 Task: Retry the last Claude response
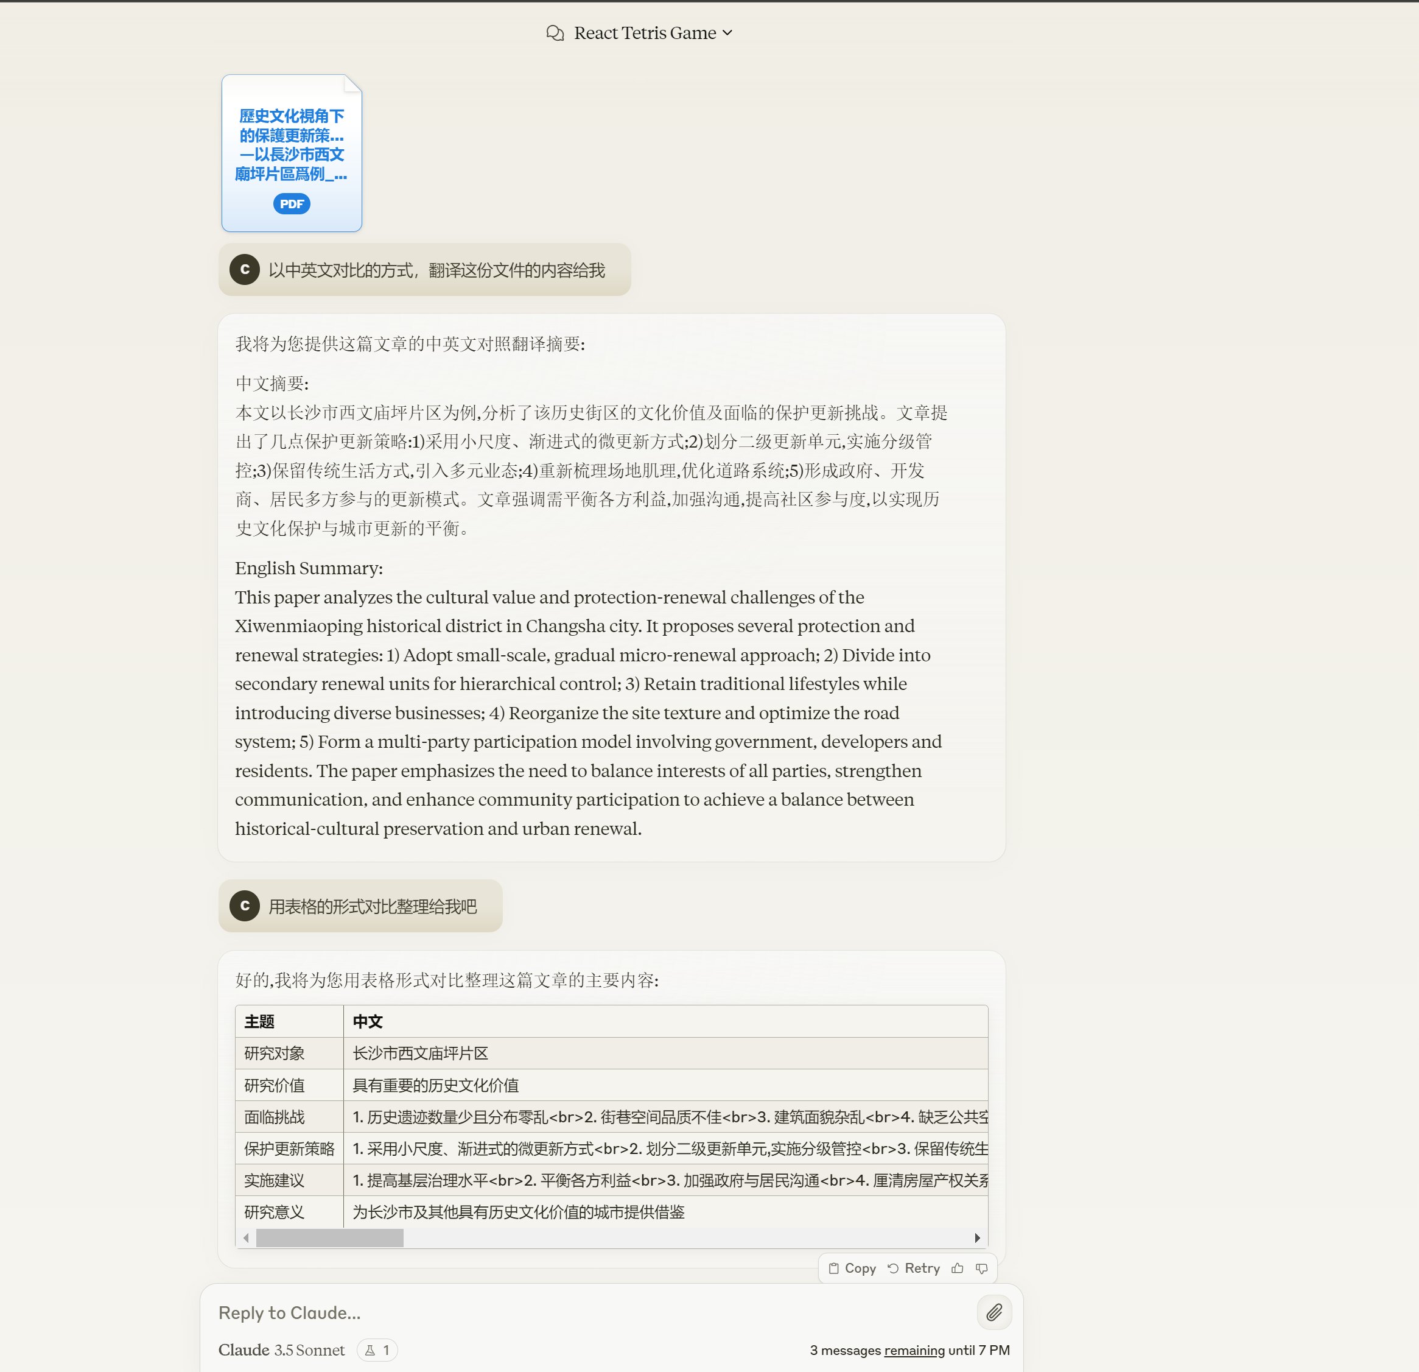(x=914, y=1268)
